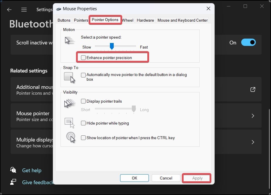Click the Get help headset icon
Image resolution: width=271 pixels, height=195 pixels.
(x=13, y=170)
